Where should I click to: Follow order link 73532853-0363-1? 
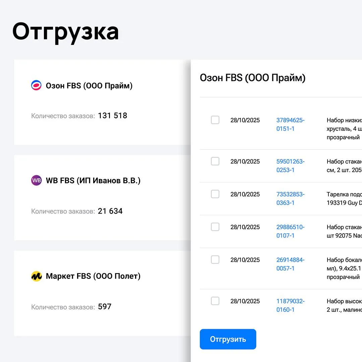click(290, 198)
